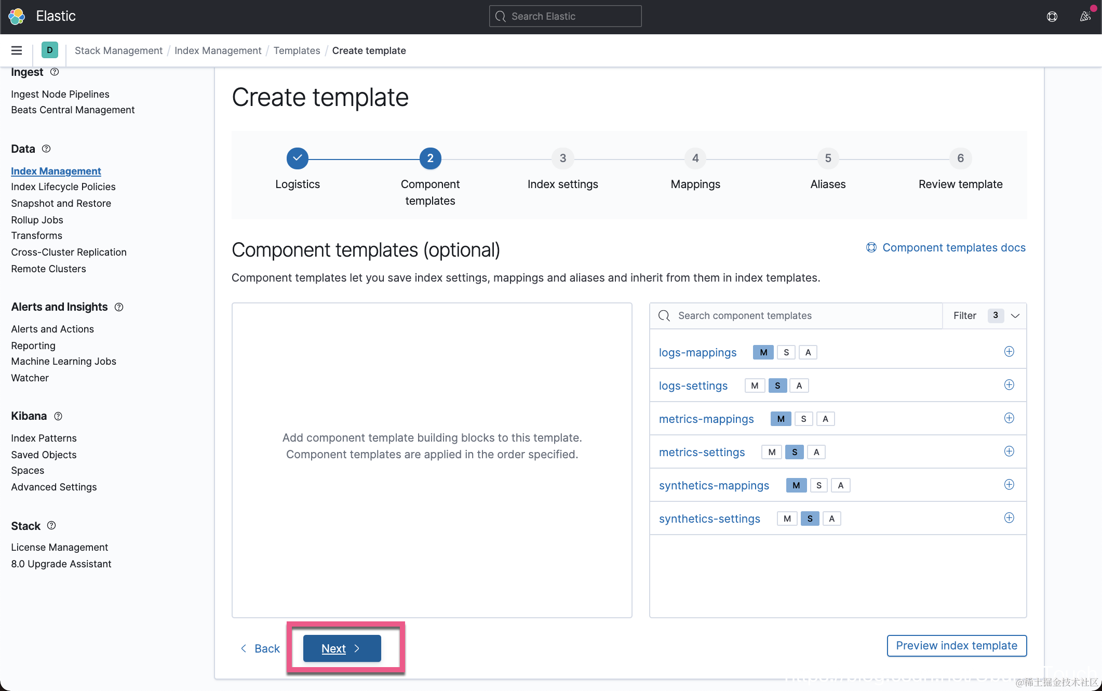Add metrics-settings component with plus icon
This screenshot has height=691, width=1102.
1009,451
